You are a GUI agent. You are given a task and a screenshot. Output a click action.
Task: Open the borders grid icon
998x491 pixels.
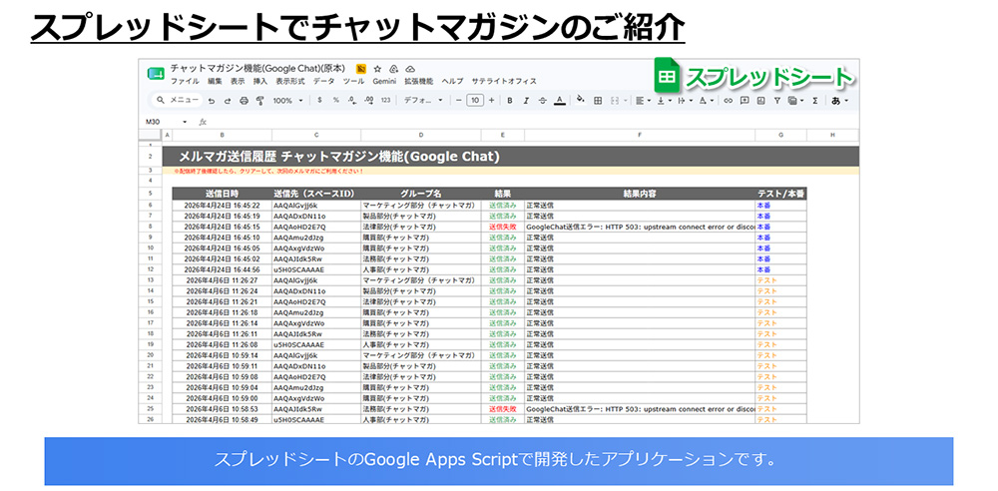coord(598,100)
